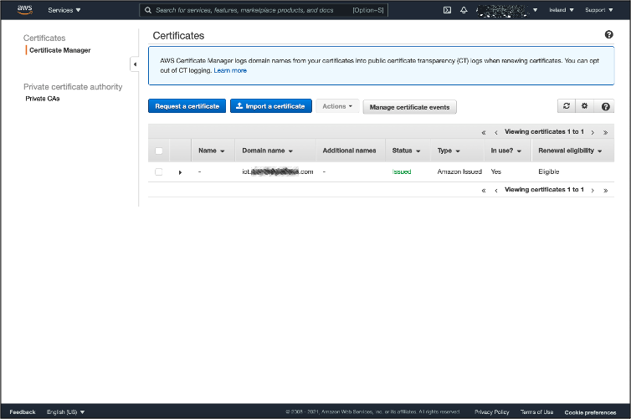Image resolution: width=631 pixels, height=419 pixels.
Task: Go to previous page in top pager
Action: tap(495, 132)
